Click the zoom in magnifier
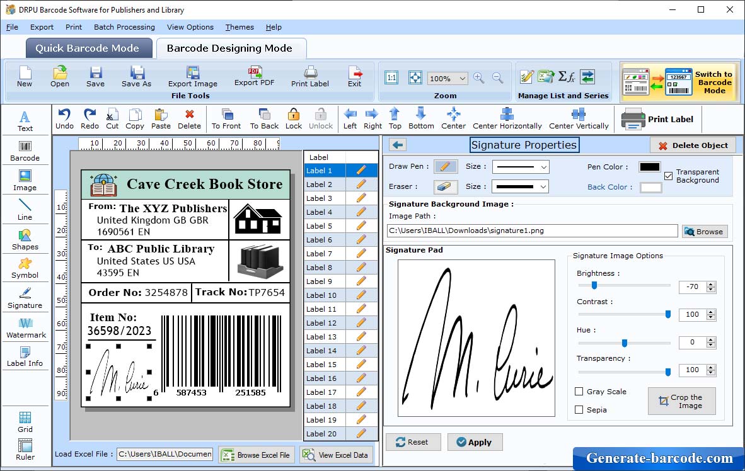This screenshot has width=745, height=471. [479, 78]
